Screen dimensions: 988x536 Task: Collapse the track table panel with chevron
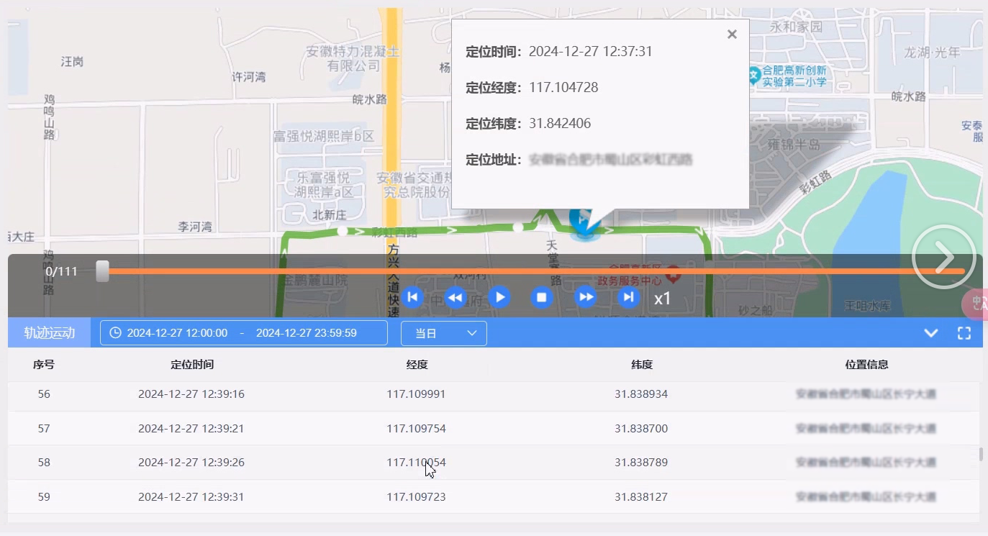tap(931, 333)
